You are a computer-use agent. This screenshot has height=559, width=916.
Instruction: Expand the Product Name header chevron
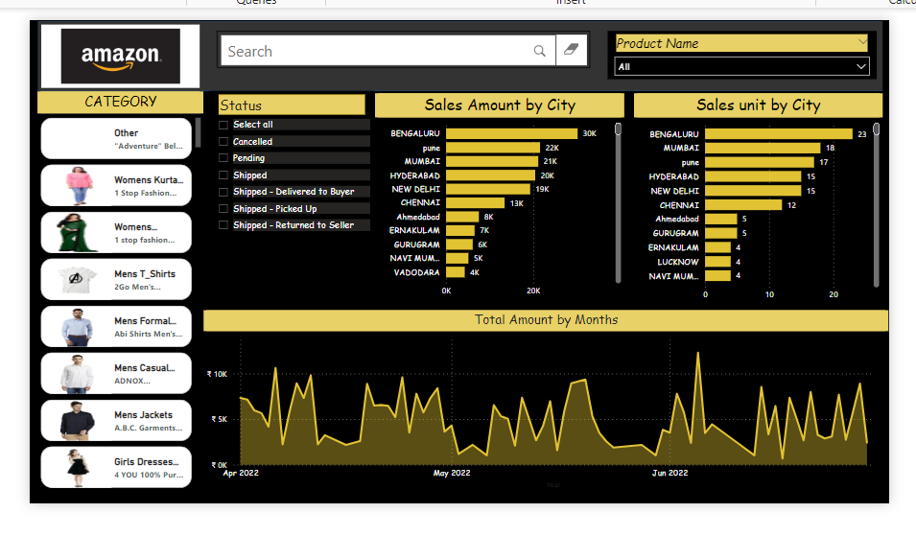[x=861, y=42]
